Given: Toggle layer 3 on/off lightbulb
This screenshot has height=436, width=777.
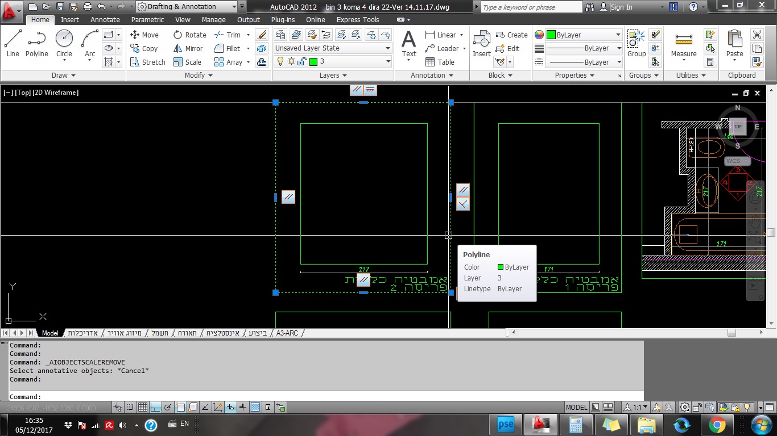Looking at the screenshot, I should [280, 61].
